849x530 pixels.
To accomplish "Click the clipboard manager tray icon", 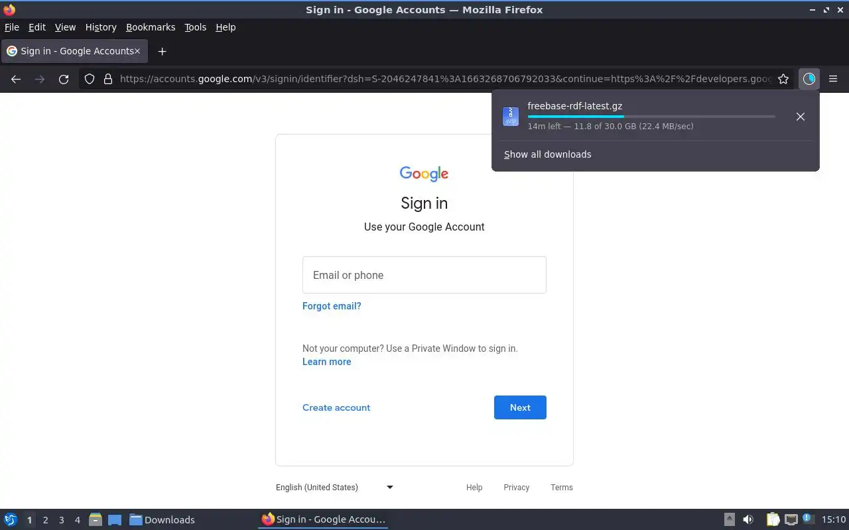I will point(773,519).
